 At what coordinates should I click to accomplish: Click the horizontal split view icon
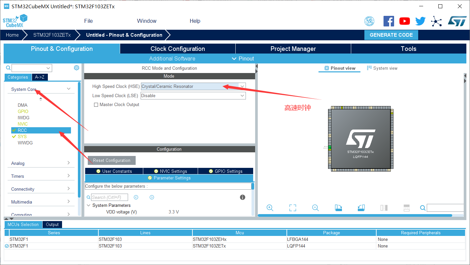pos(407,208)
